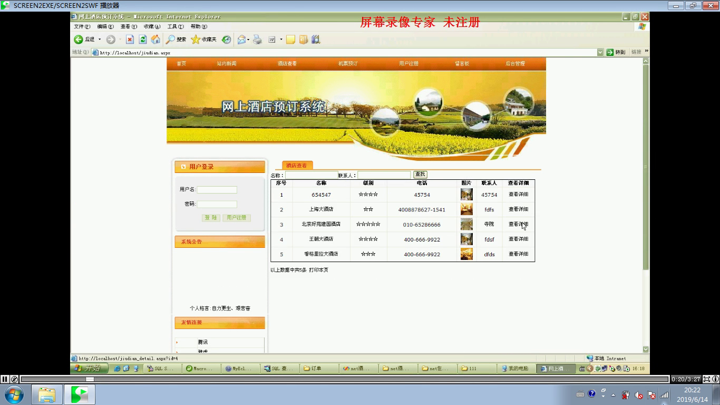
Task: Open 站内新闻 navigation item
Action: (227, 64)
